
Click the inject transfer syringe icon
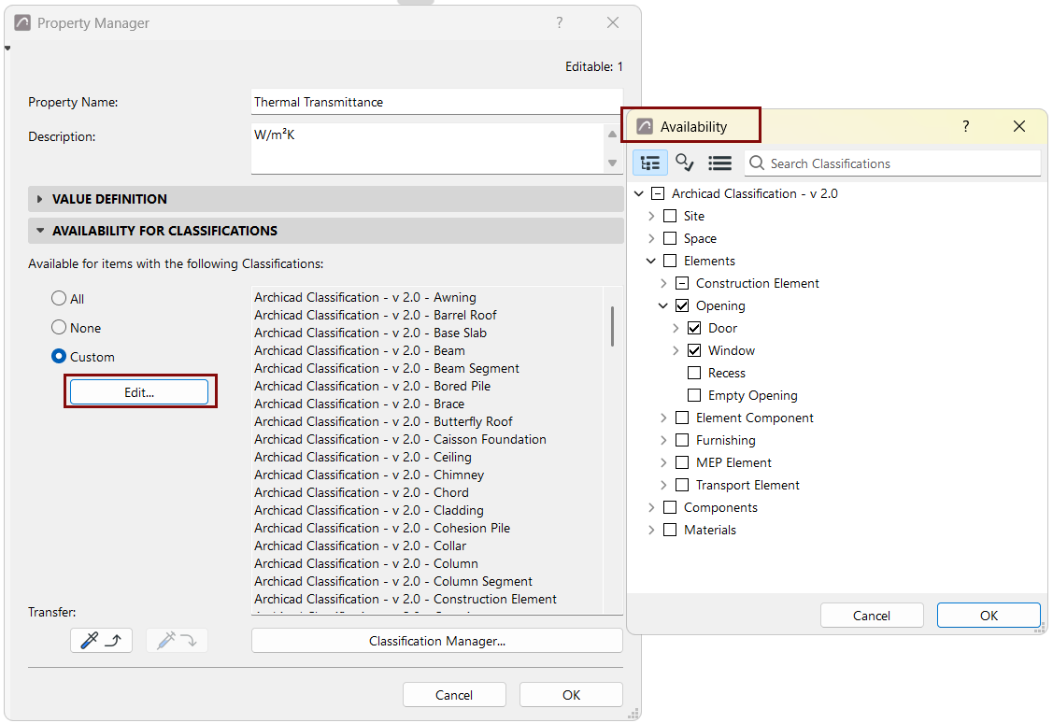point(177,641)
